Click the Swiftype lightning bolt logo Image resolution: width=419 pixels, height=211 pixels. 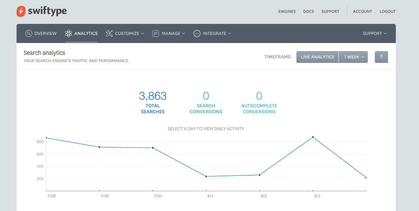tap(21, 11)
